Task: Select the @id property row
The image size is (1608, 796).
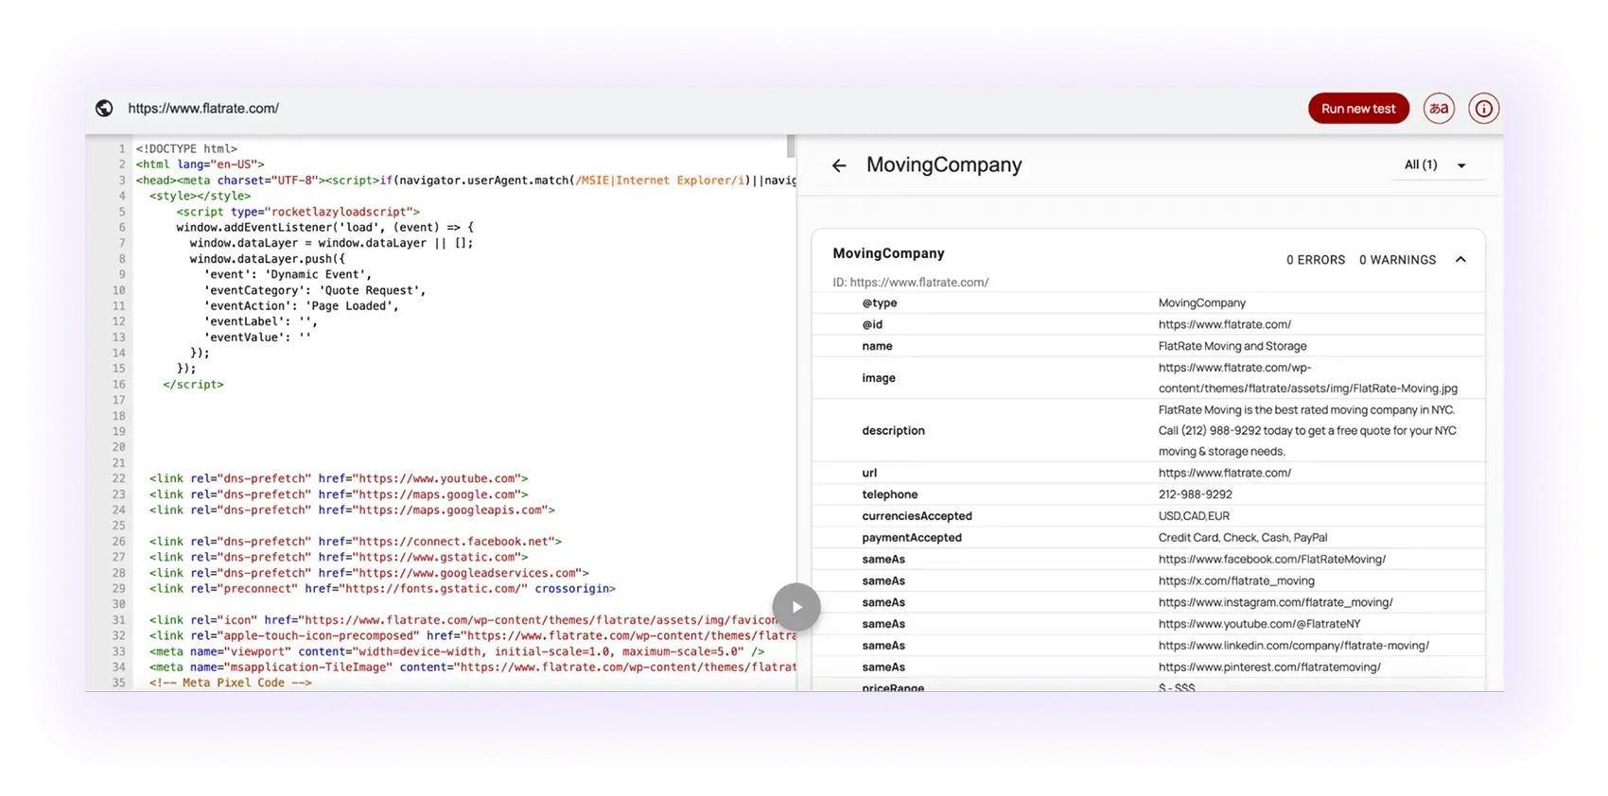Action: 1148,324
